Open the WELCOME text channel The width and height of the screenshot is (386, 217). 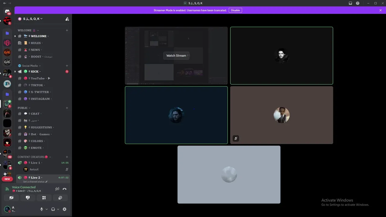click(43, 36)
